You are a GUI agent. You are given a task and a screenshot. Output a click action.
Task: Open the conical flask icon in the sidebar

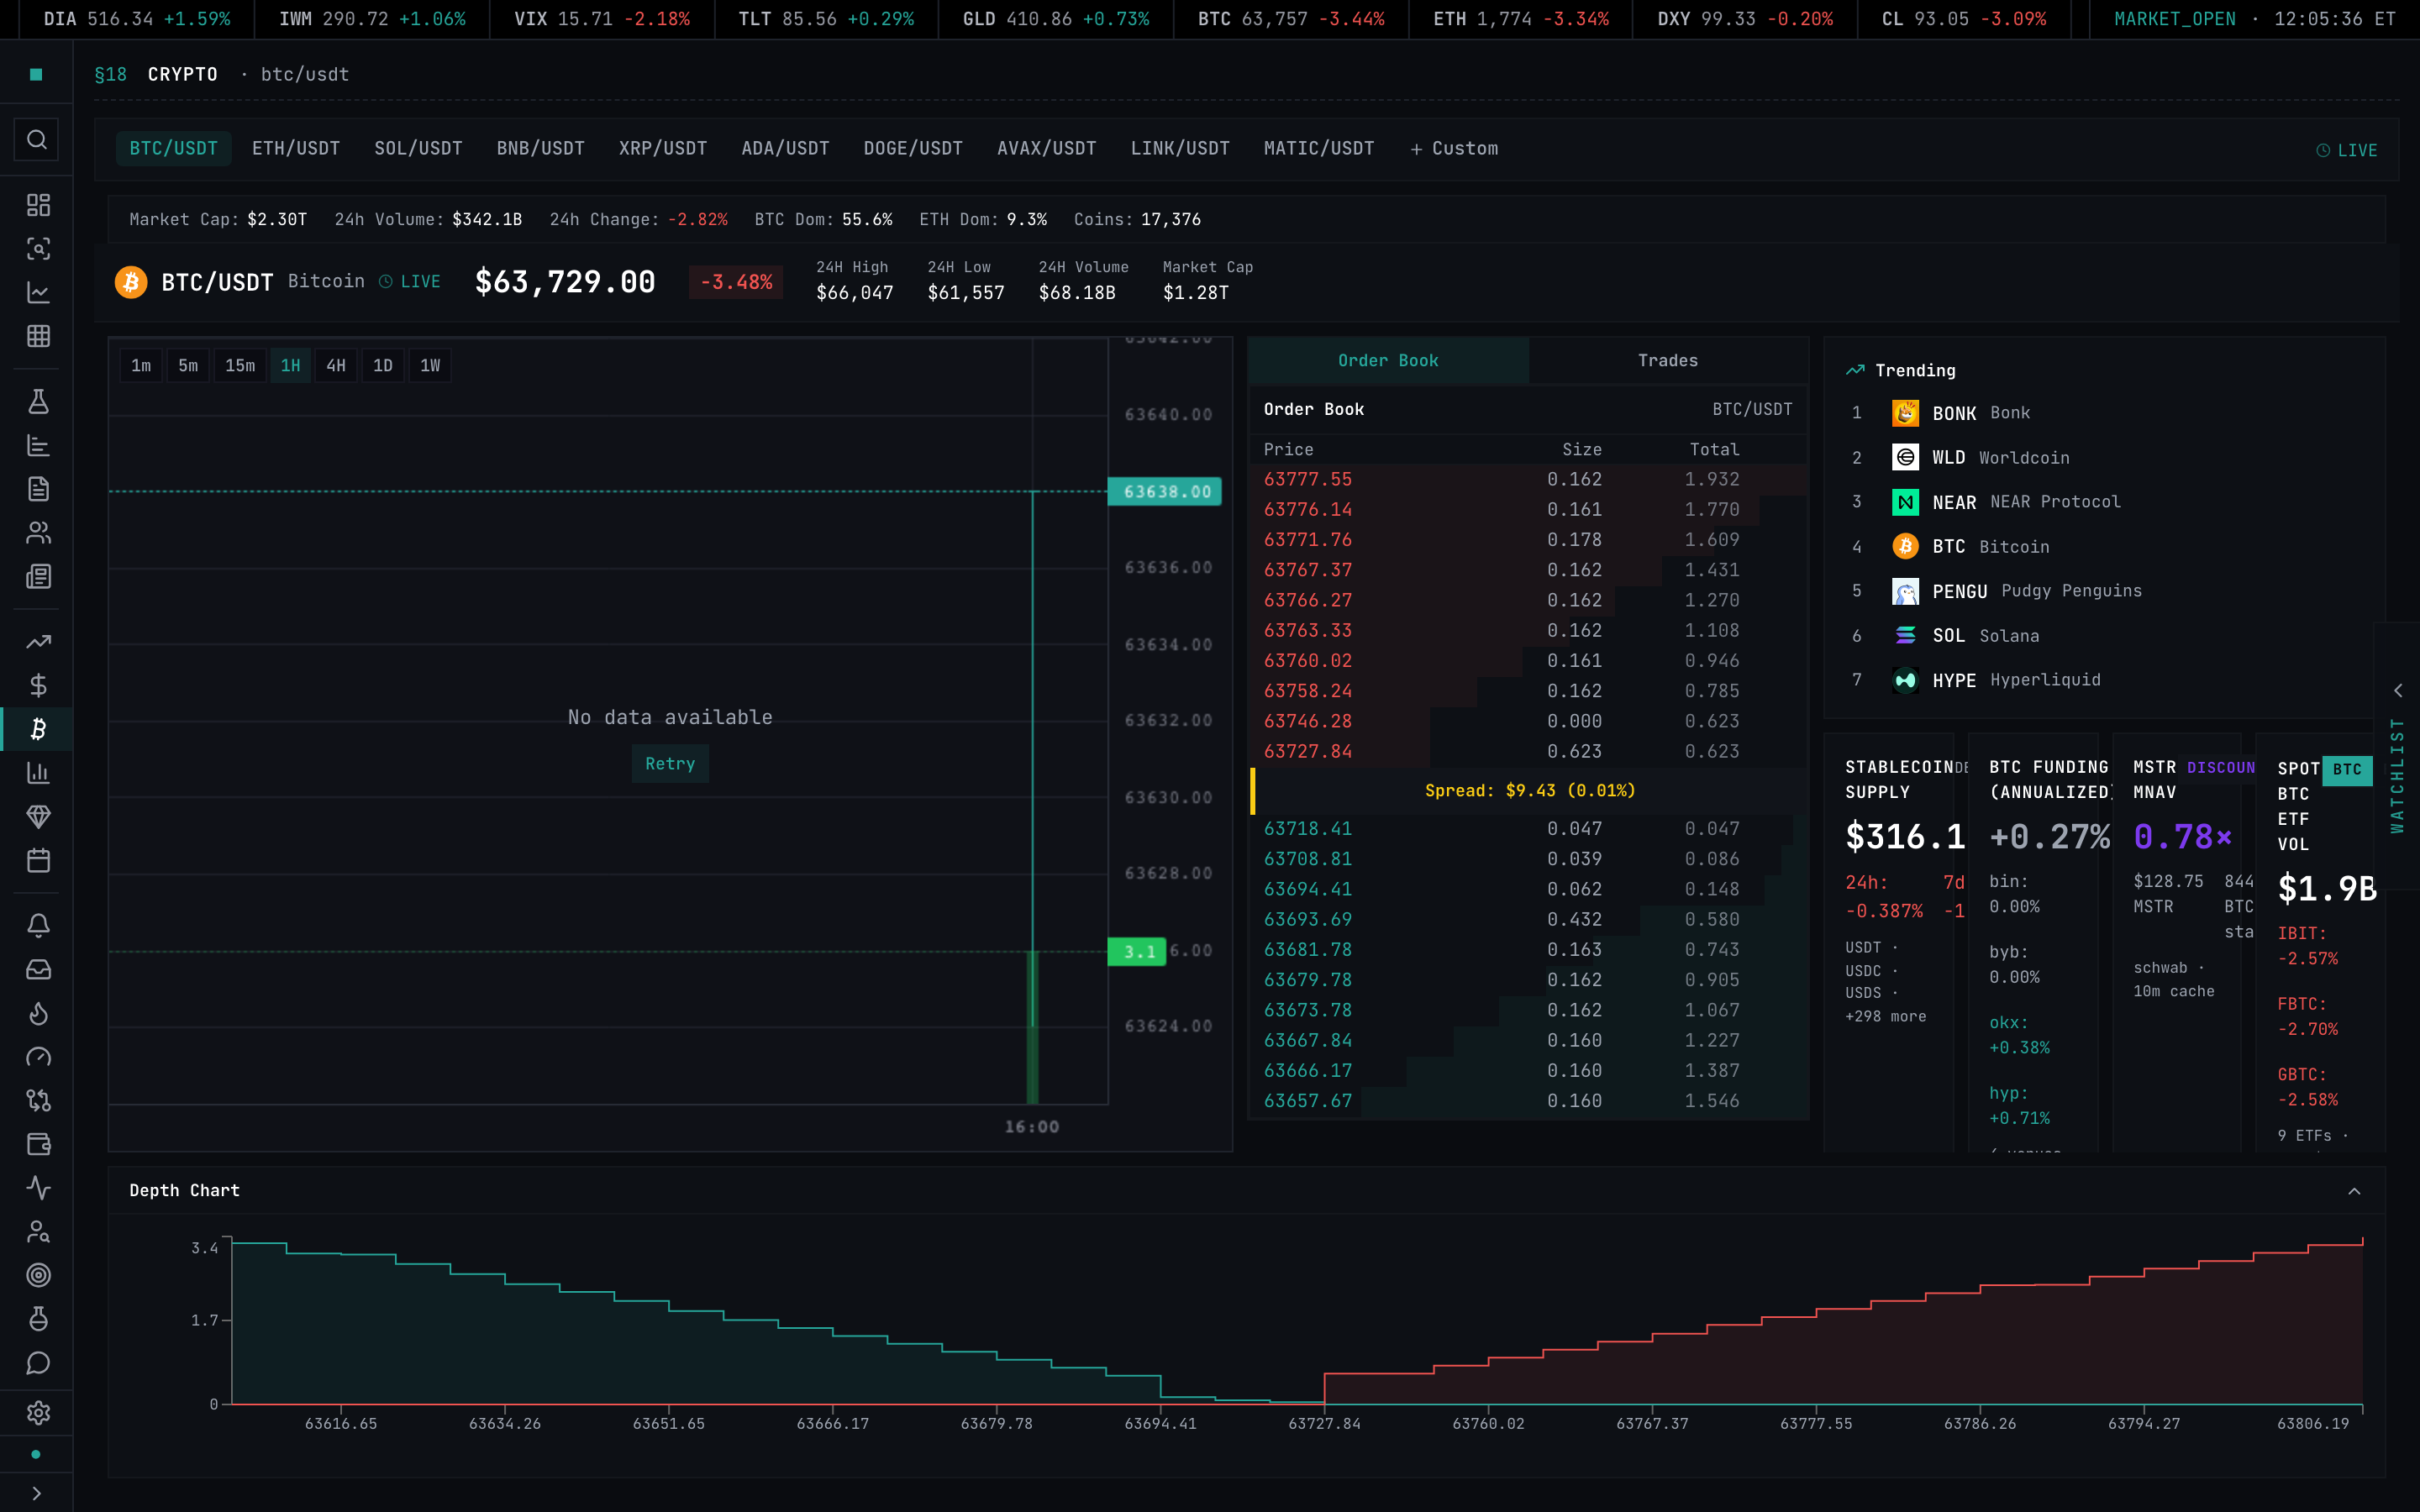click(x=38, y=402)
